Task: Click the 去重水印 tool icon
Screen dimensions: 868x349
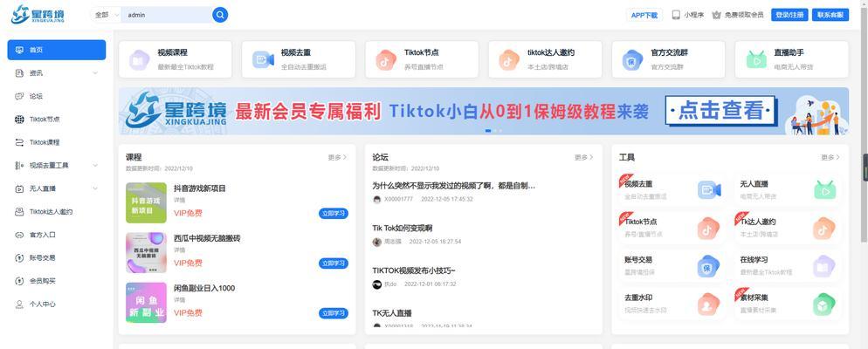Action: (708, 305)
